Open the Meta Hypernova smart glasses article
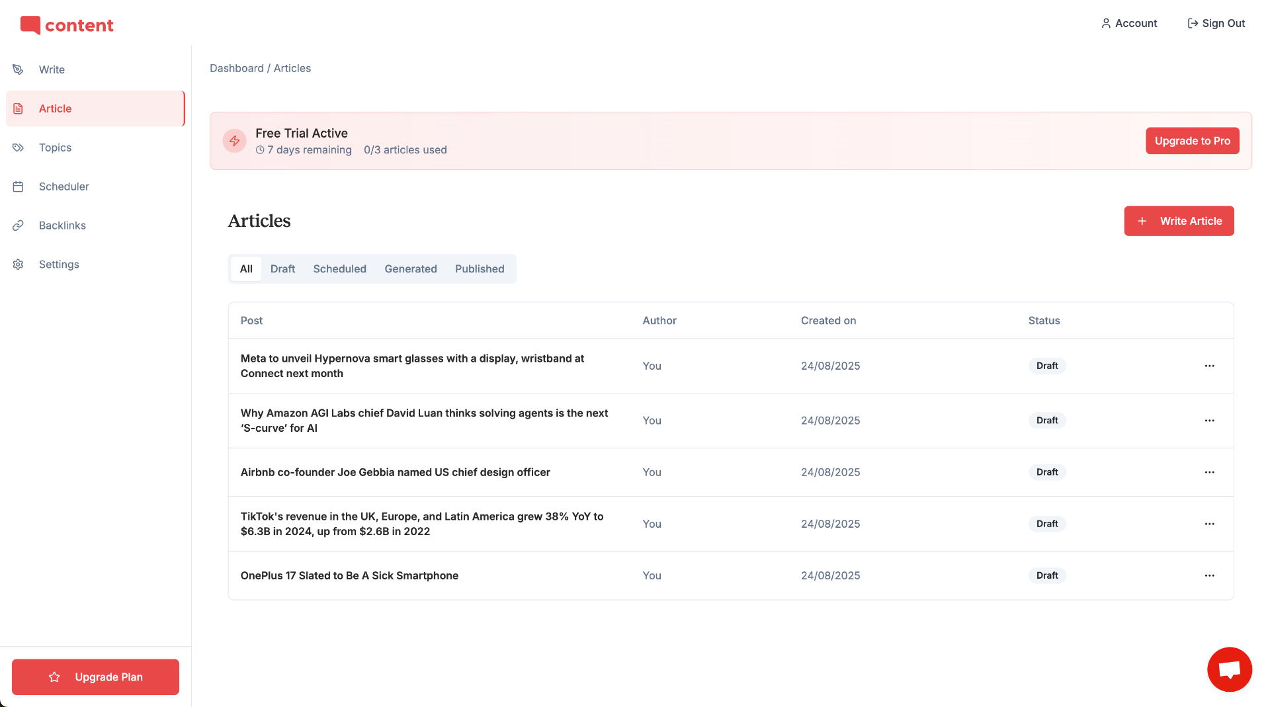 412,366
